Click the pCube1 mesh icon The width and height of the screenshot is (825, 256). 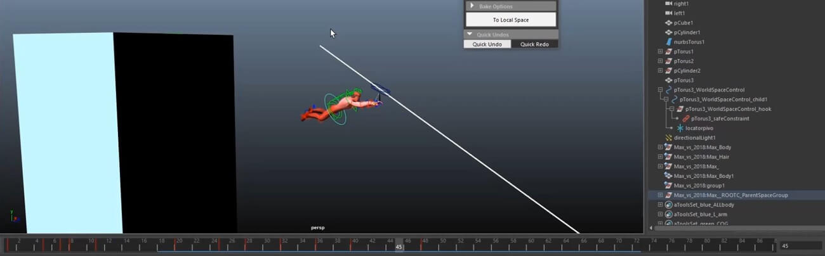pyautogui.click(x=668, y=23)
